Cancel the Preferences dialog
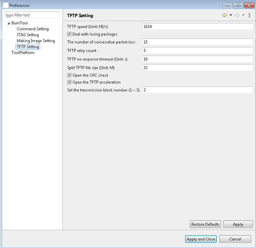 [x=235, y=239]
